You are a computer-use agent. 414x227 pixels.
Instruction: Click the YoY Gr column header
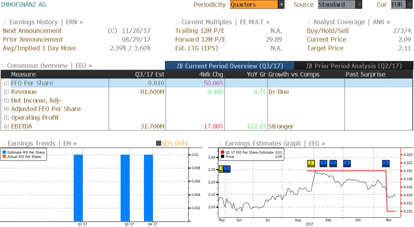(246, 74)
